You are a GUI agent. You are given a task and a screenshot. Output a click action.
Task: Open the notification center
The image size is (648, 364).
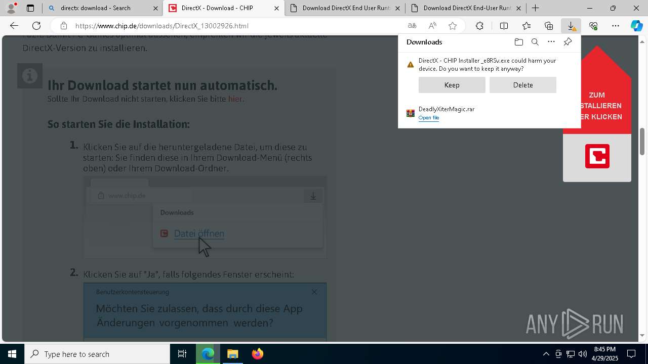(631, 354)
